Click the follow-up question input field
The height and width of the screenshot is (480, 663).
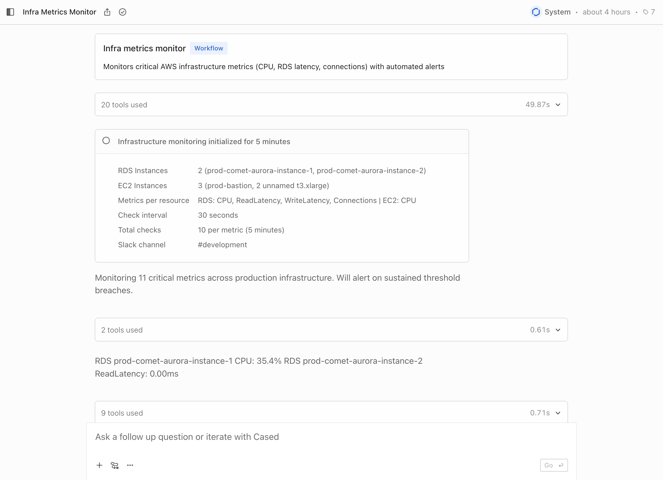331,437
